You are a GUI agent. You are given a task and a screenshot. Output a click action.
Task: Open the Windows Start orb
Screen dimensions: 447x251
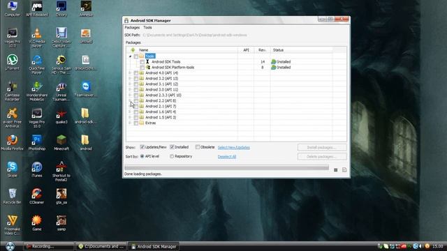click(10, 246)
